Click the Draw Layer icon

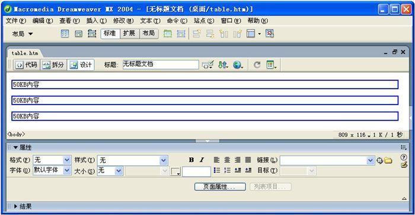point(92,34)
